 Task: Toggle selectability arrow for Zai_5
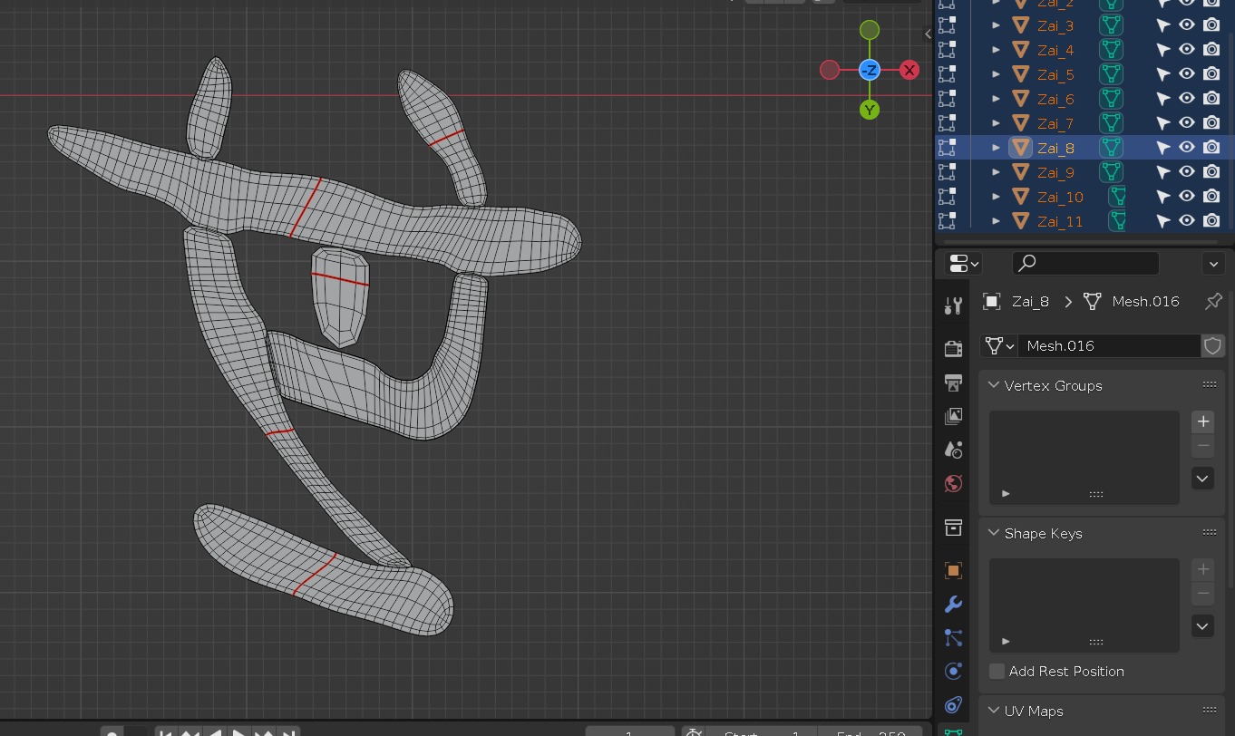pos(1163,74)
